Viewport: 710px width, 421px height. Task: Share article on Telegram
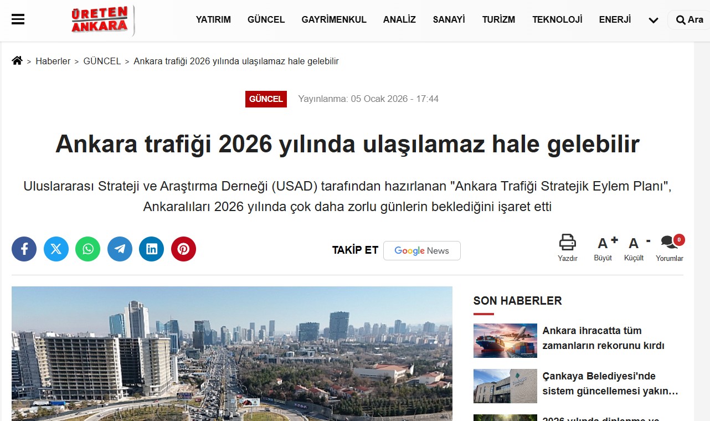point(120,249)
